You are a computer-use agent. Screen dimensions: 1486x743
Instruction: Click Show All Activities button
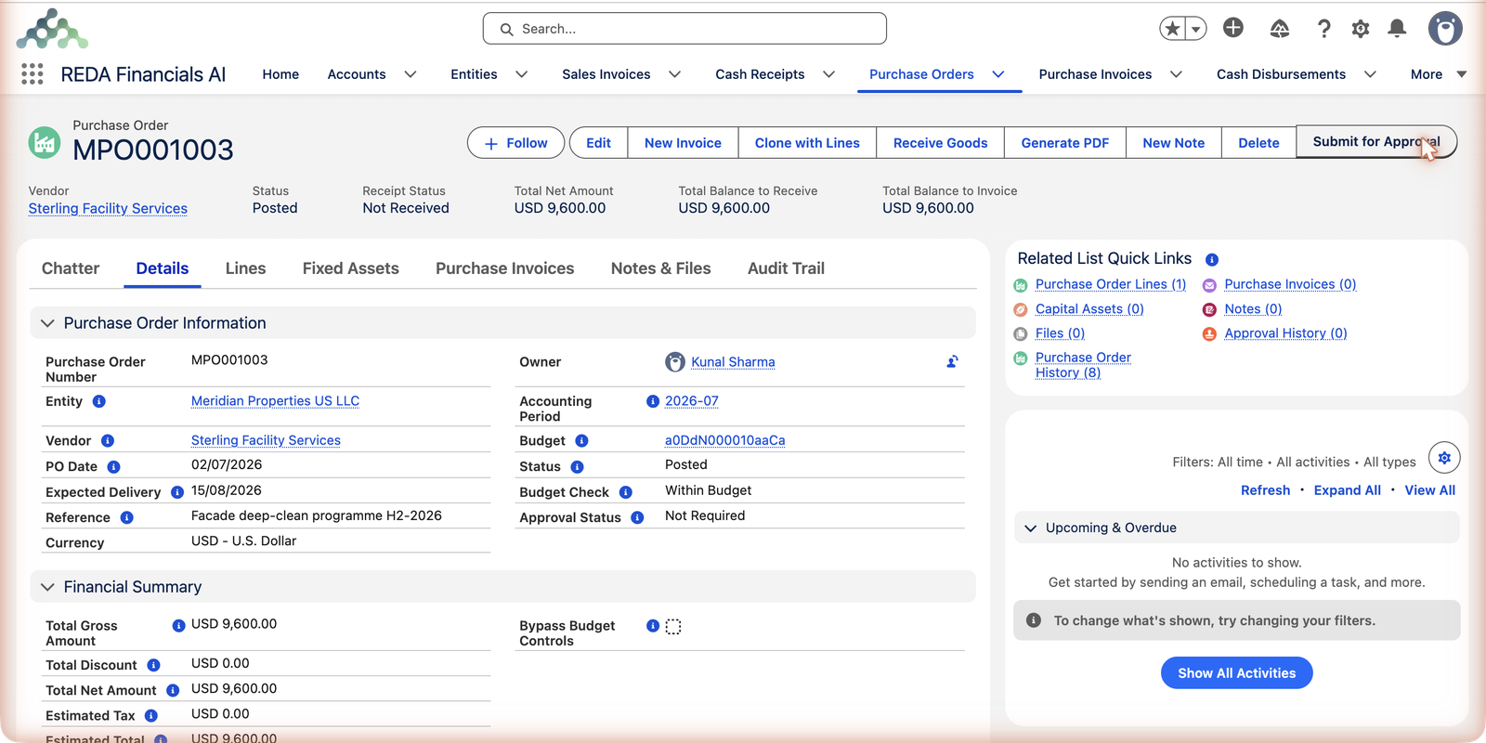click(x=1237, y=673)
